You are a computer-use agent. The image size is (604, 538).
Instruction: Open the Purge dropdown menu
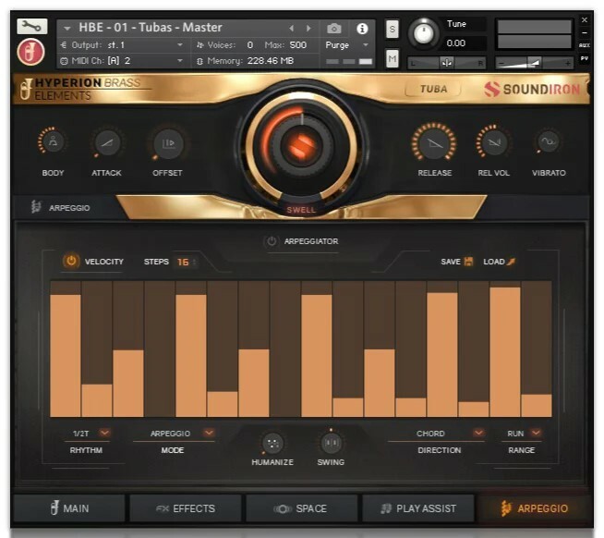(x=346, y=45)
